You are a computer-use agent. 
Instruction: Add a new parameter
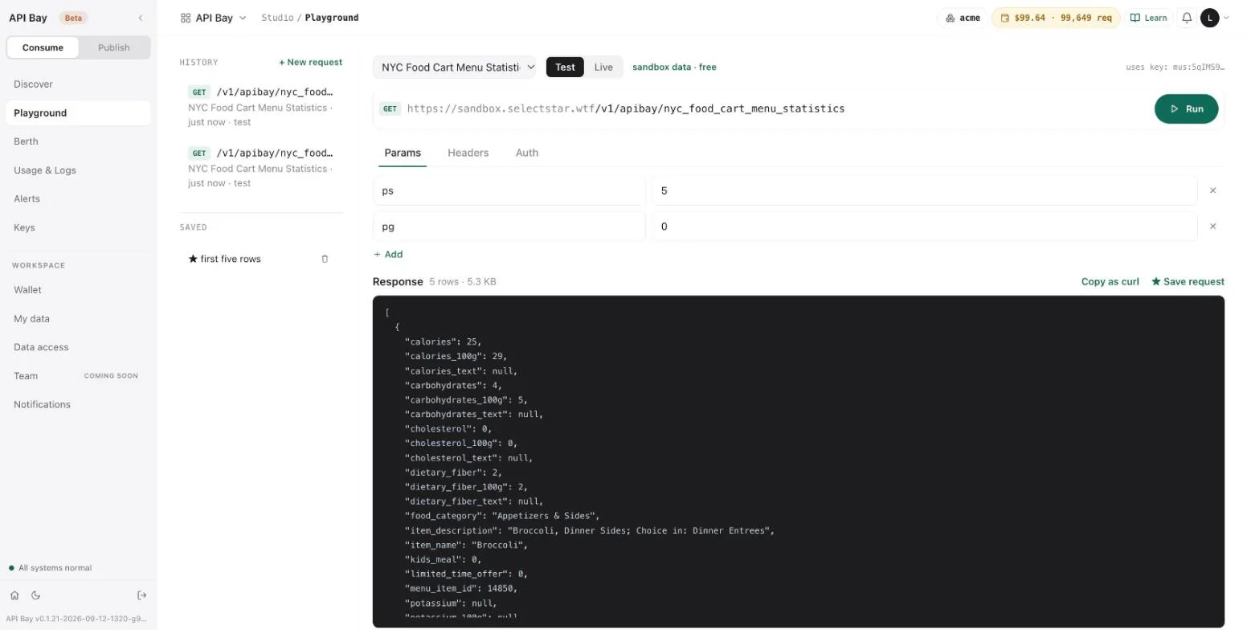click(x=388, y=254)
